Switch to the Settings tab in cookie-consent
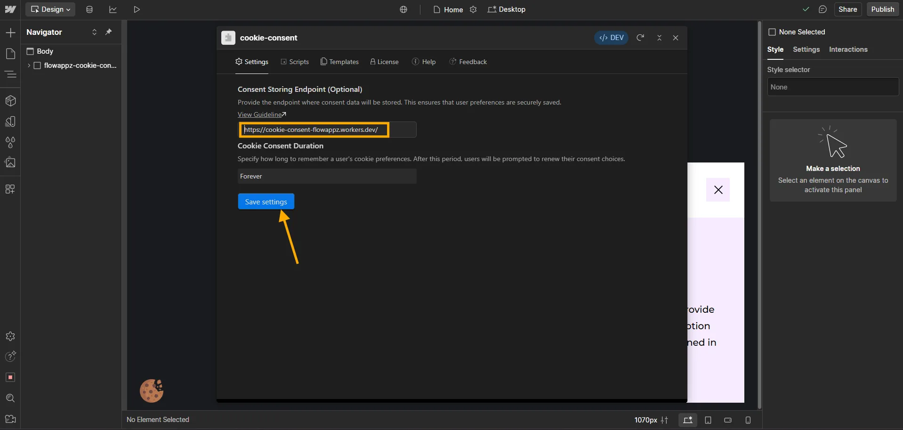Viewport: 903px width, 430px height. (x=252, y=62)
